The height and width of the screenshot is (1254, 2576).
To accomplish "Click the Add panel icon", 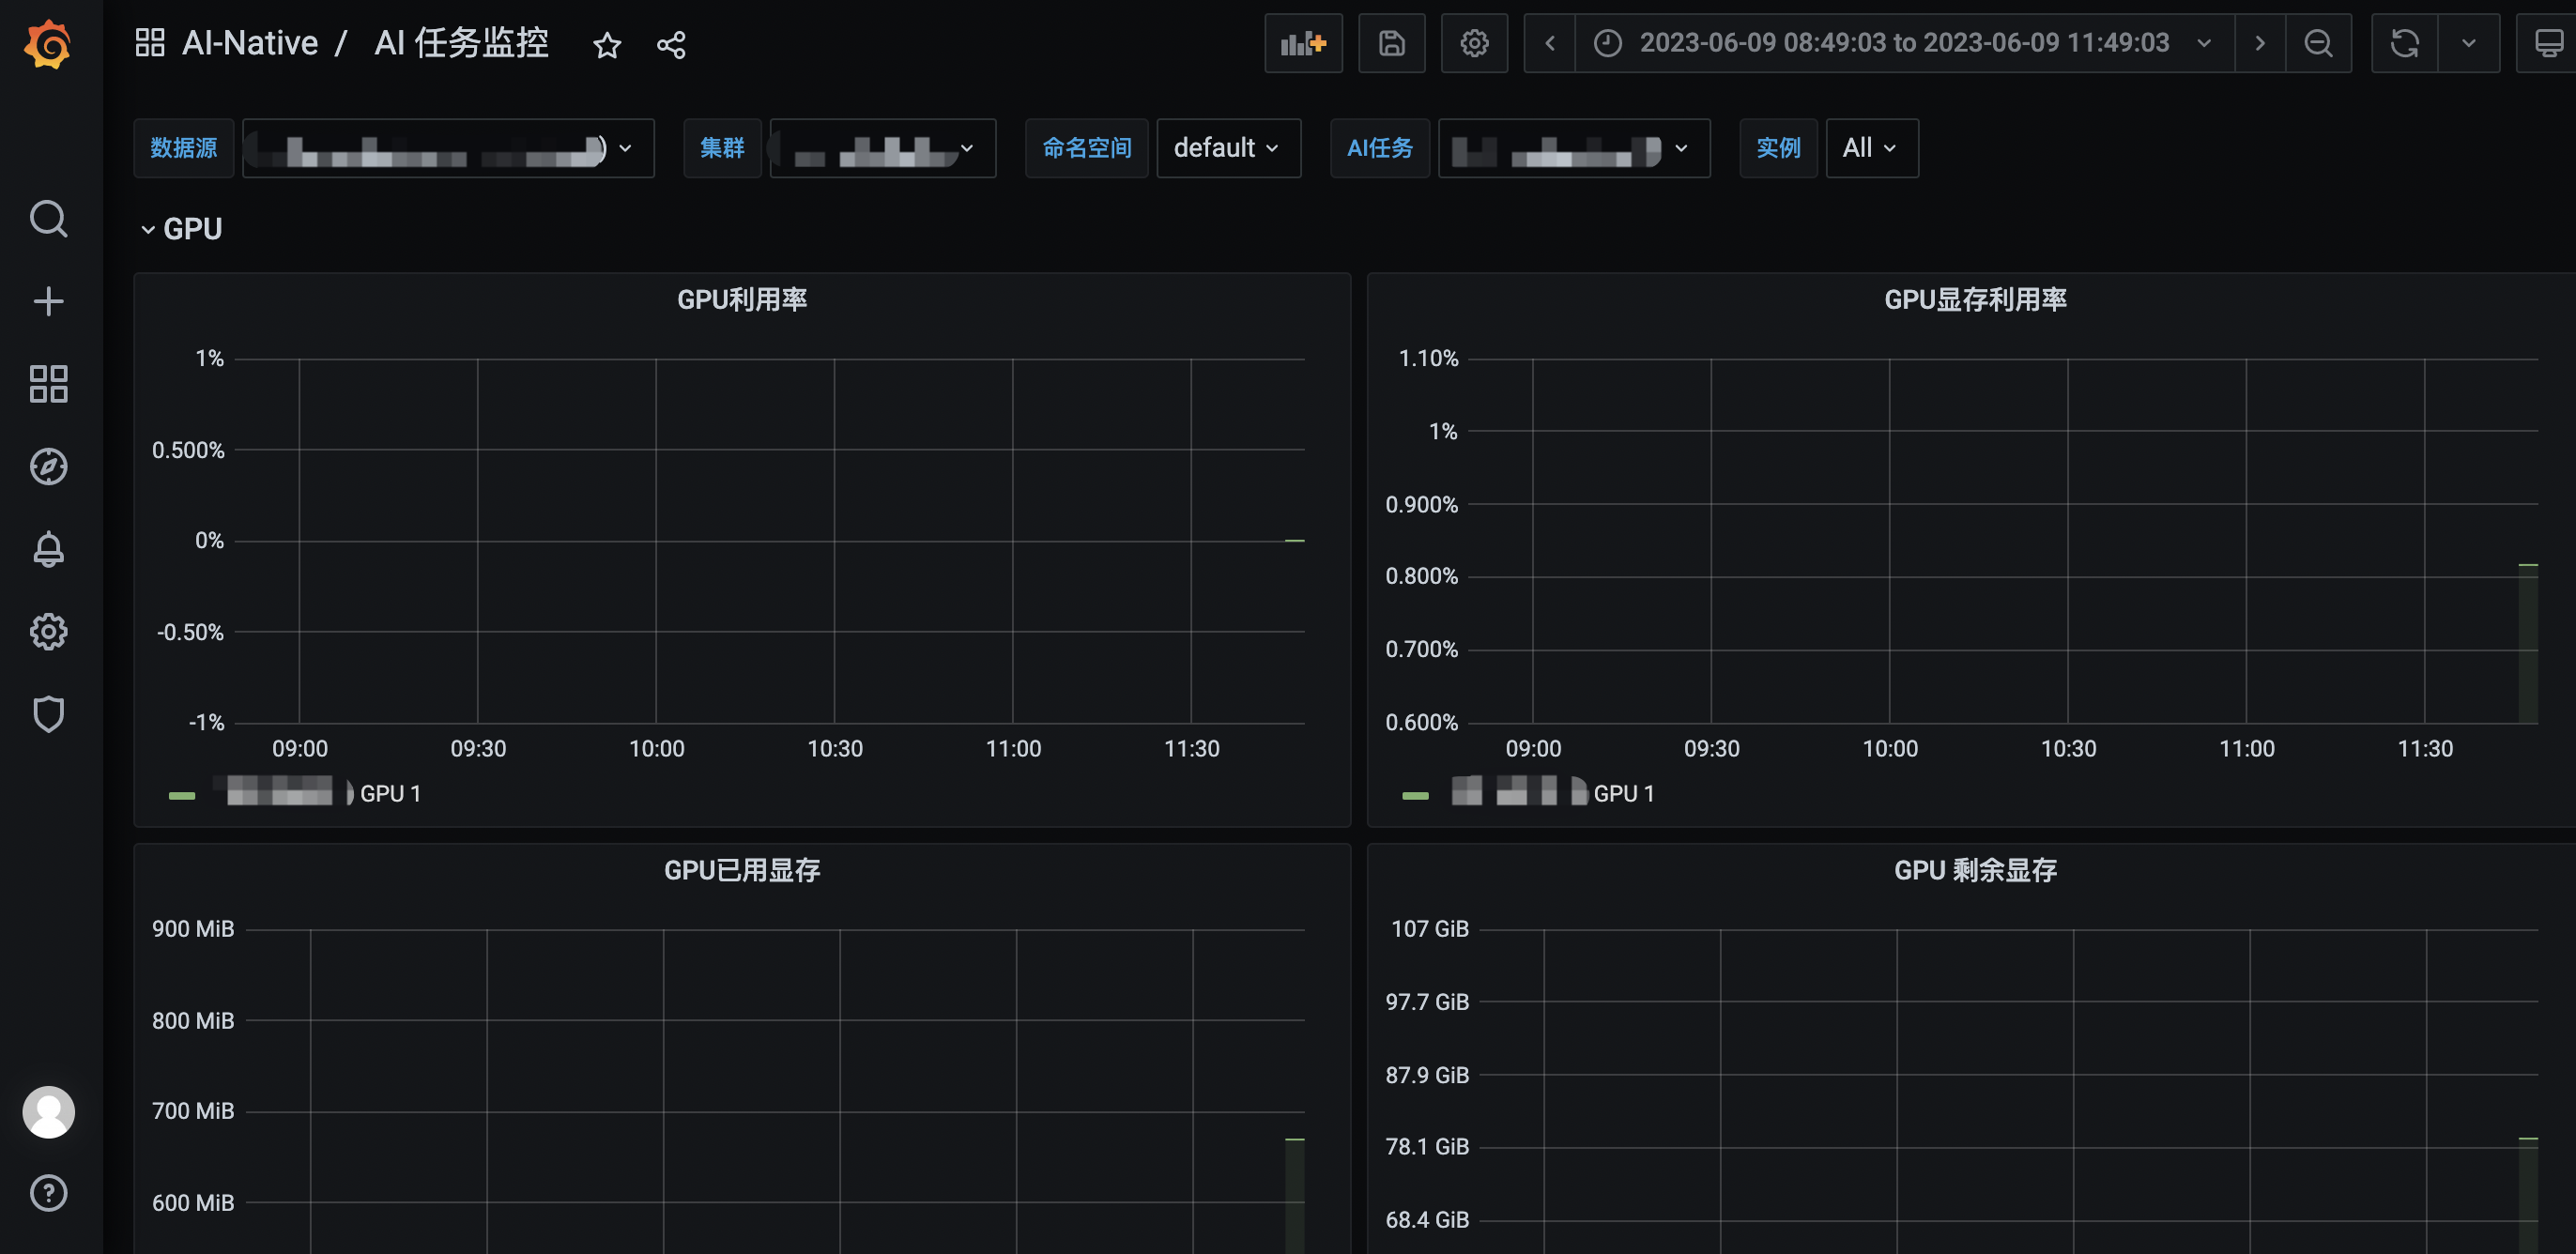I will [1303, 43].
